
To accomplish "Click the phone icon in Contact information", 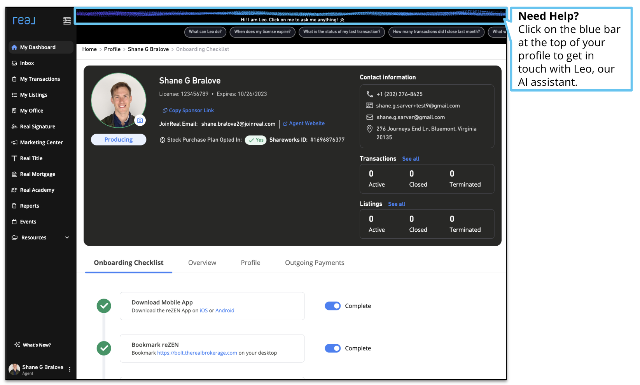I will tap(370, 94).
